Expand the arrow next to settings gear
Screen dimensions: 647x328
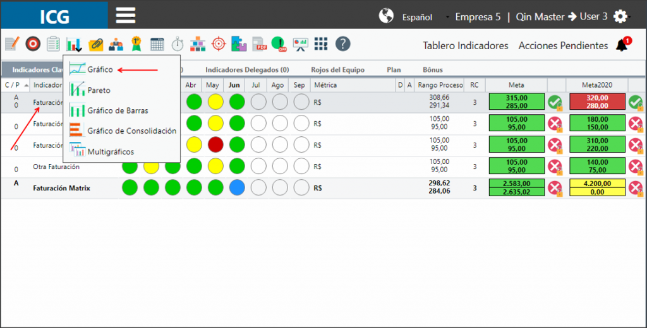tap(630, 17)
